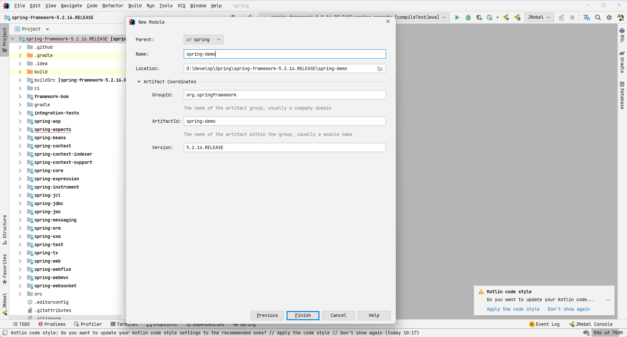Open the Structure tool window sidebar tab
The width and height of the screenshot is (627, 337).
[5, 230]
